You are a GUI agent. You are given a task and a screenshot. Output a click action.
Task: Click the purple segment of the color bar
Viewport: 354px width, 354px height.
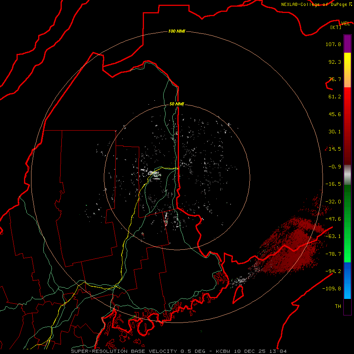(347, 44)
